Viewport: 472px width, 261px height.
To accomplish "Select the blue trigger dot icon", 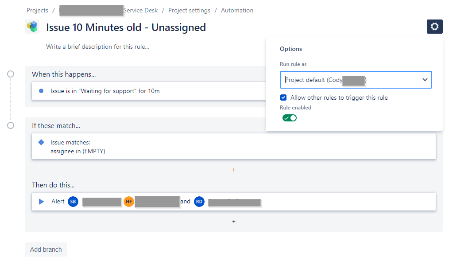I will pyautogui.click(x=41, y=91).
